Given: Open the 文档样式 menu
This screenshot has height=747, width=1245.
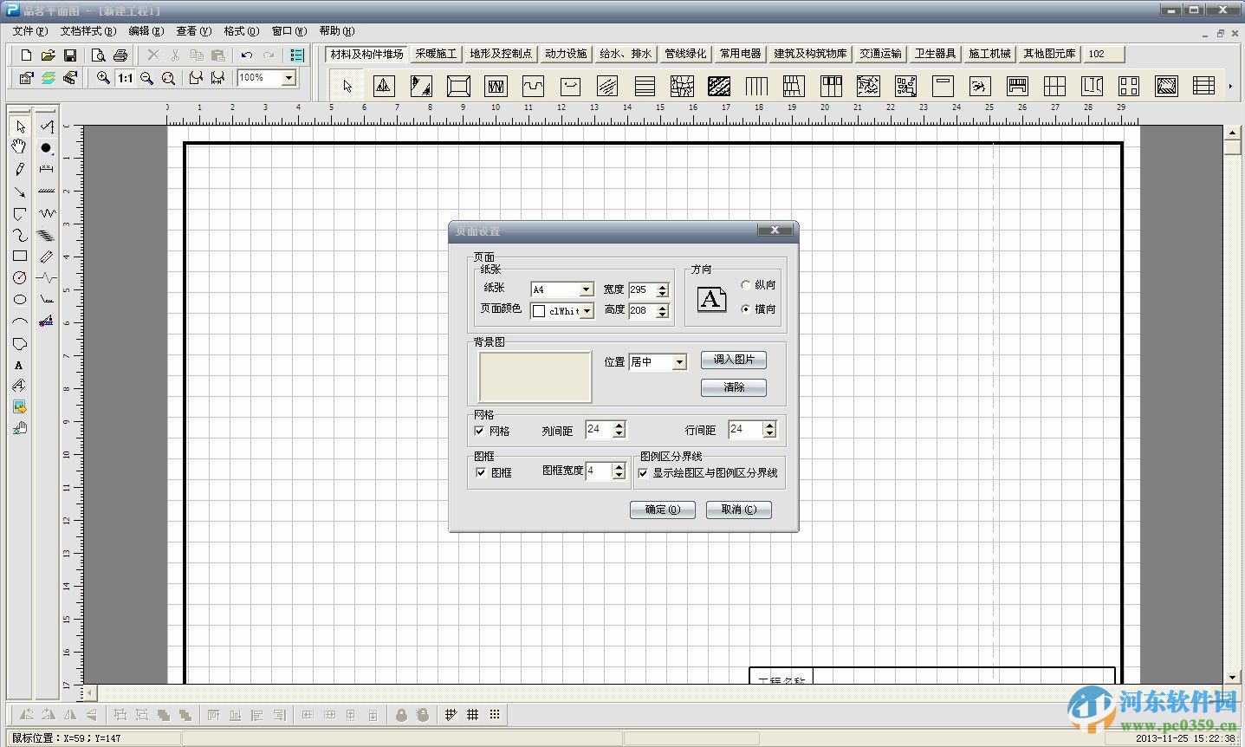Looking at the screenshot, I should coord(88,31).
